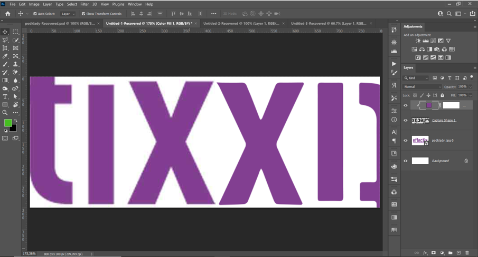Change the screen mode
The width and height of the screenshot is (478, 257).
click(x=15, y=138)
